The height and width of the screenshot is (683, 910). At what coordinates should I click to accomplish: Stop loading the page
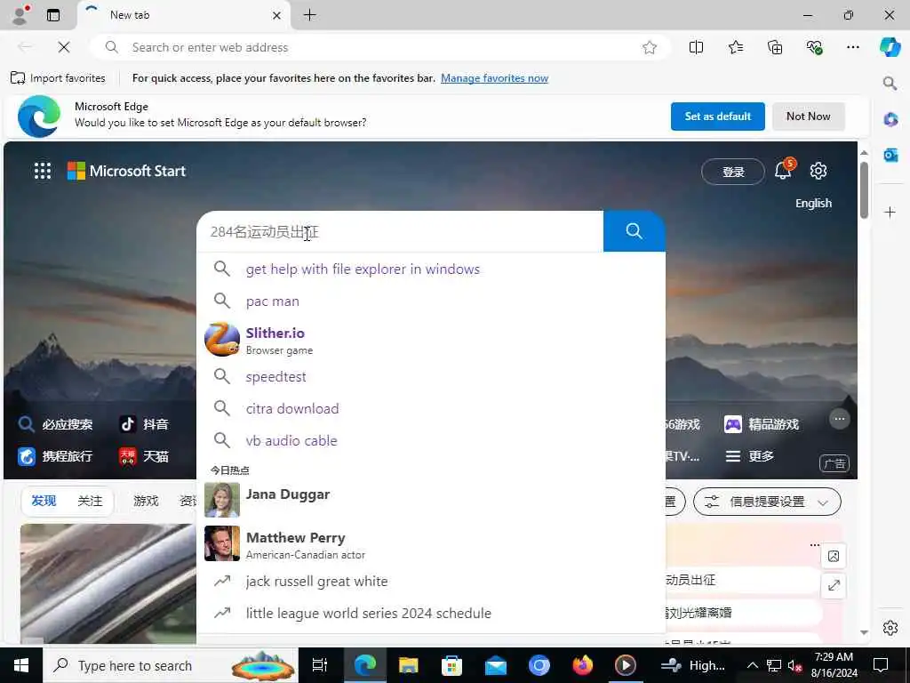64,47
